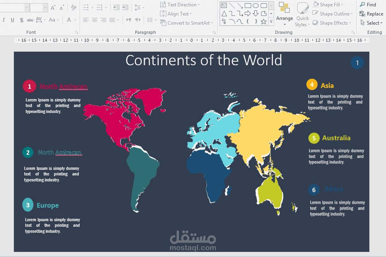Screen dimensions: 386x257
Task: Click the Increase Font Size icon
Action: [53, 8]
